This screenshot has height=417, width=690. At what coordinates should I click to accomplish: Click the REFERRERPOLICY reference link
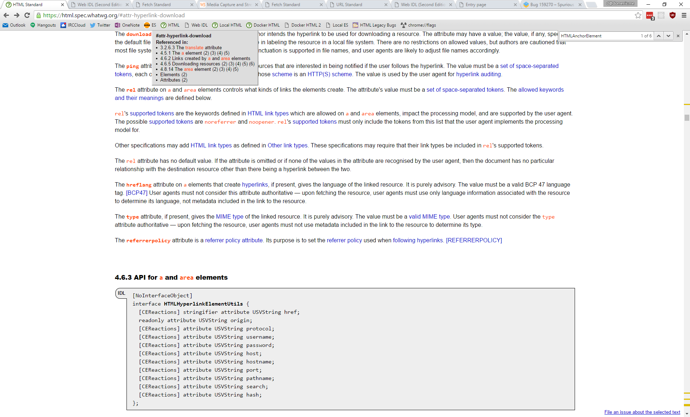474,240
